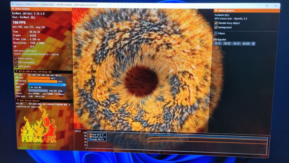Enable the VSync checkbox
289x163 pixels.
(x=216, y=33)
